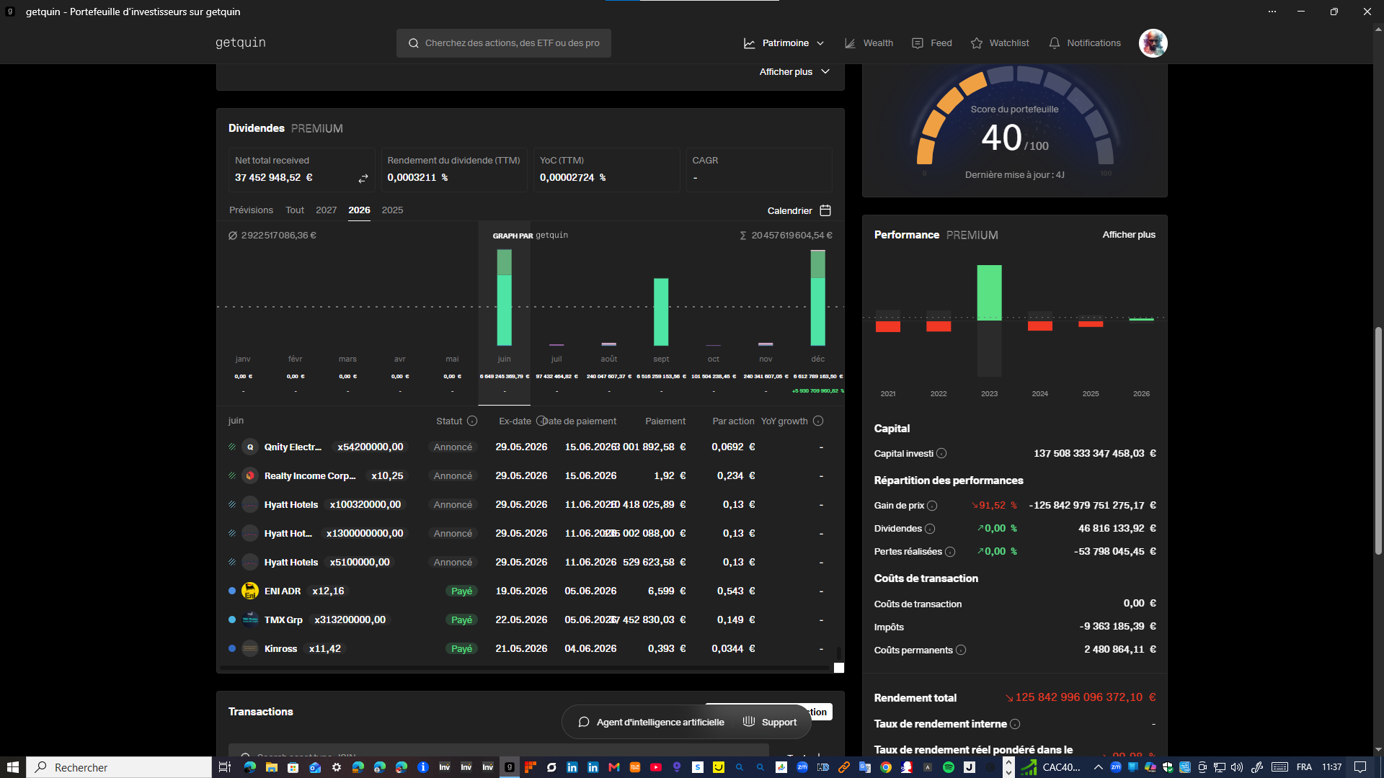Screen dimensions: 1384x778
Task: Click the info icon next to Statut
Action: point(472,421)
